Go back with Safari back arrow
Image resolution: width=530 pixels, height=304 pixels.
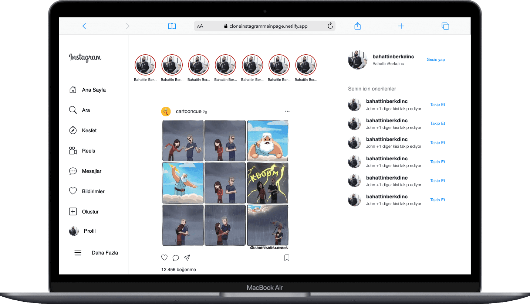(84, 26)
